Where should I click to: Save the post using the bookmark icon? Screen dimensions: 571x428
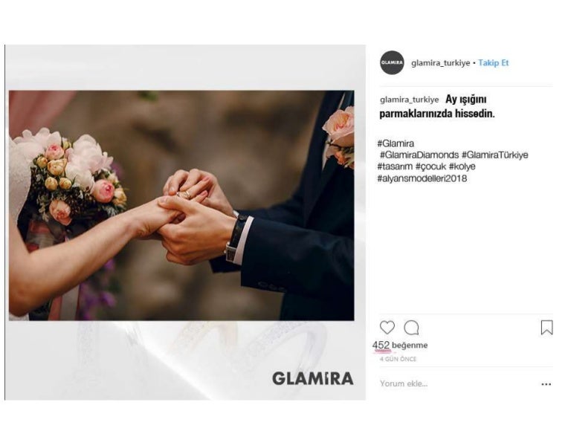coord(546,328)
